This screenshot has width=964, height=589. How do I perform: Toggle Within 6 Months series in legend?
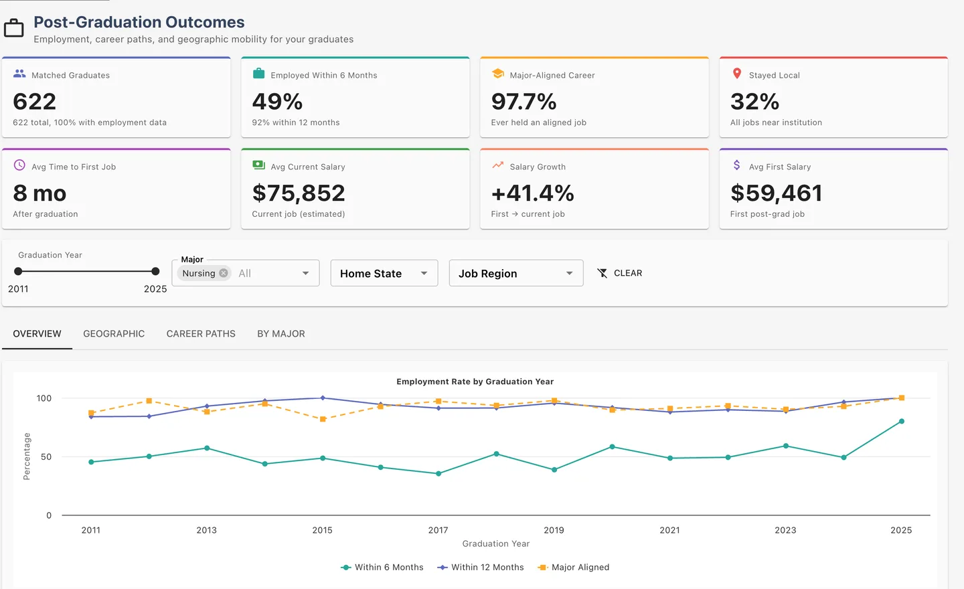(x=382, y=568)
